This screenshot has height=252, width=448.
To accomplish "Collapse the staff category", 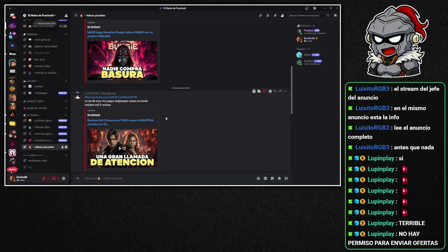I will click(x=34, y=155).
